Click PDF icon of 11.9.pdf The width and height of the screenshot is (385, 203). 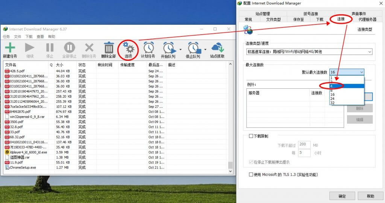pos(7,162)
